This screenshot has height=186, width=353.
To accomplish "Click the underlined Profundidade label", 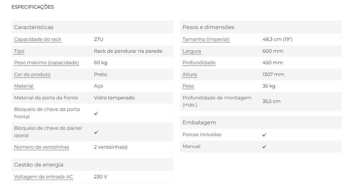I will coord(199,63).
